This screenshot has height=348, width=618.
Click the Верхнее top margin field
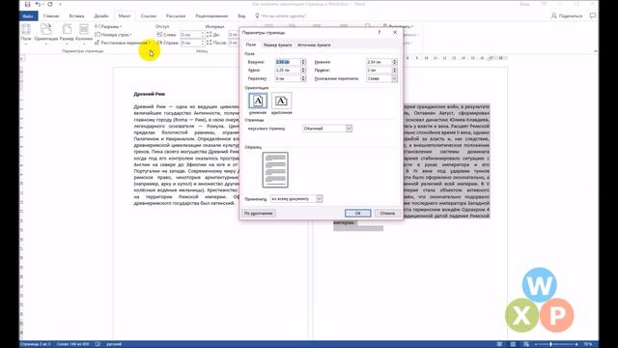coord(288,62)
